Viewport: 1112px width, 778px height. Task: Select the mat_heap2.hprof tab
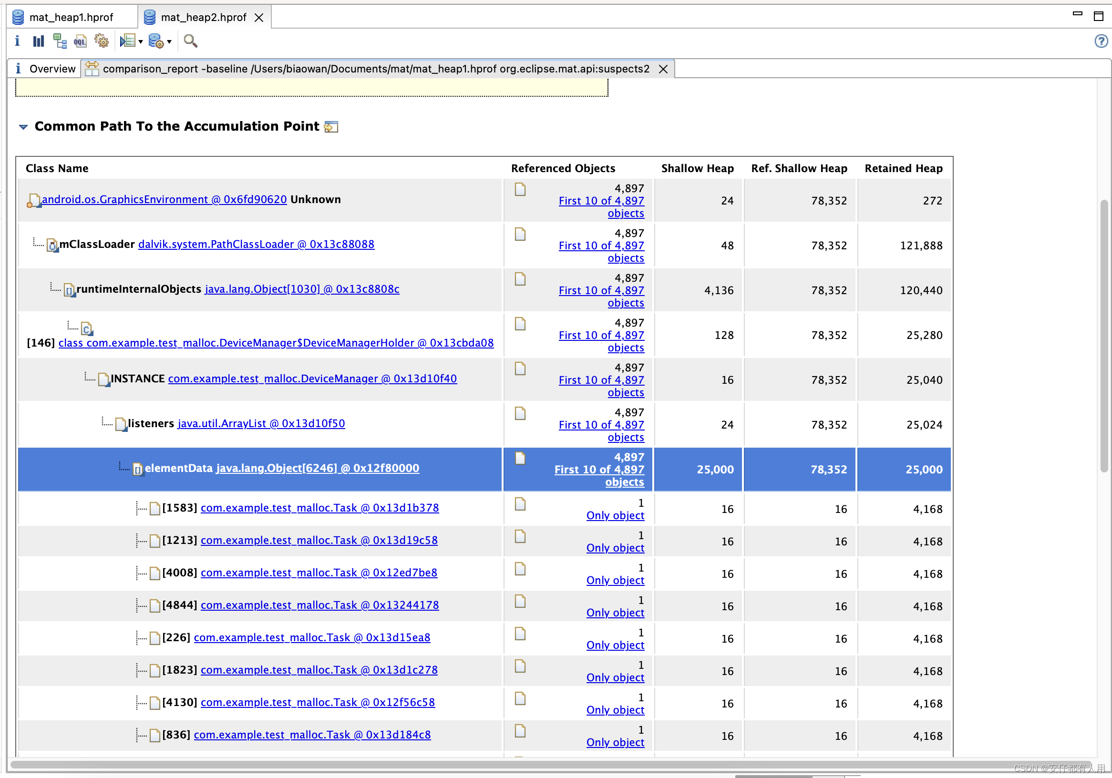coord(204,17)
